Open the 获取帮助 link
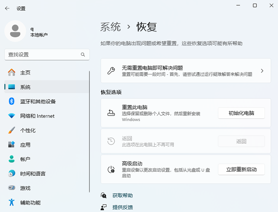Image resolution: width=278 pixels, height=212 pixels. [123, 195]
